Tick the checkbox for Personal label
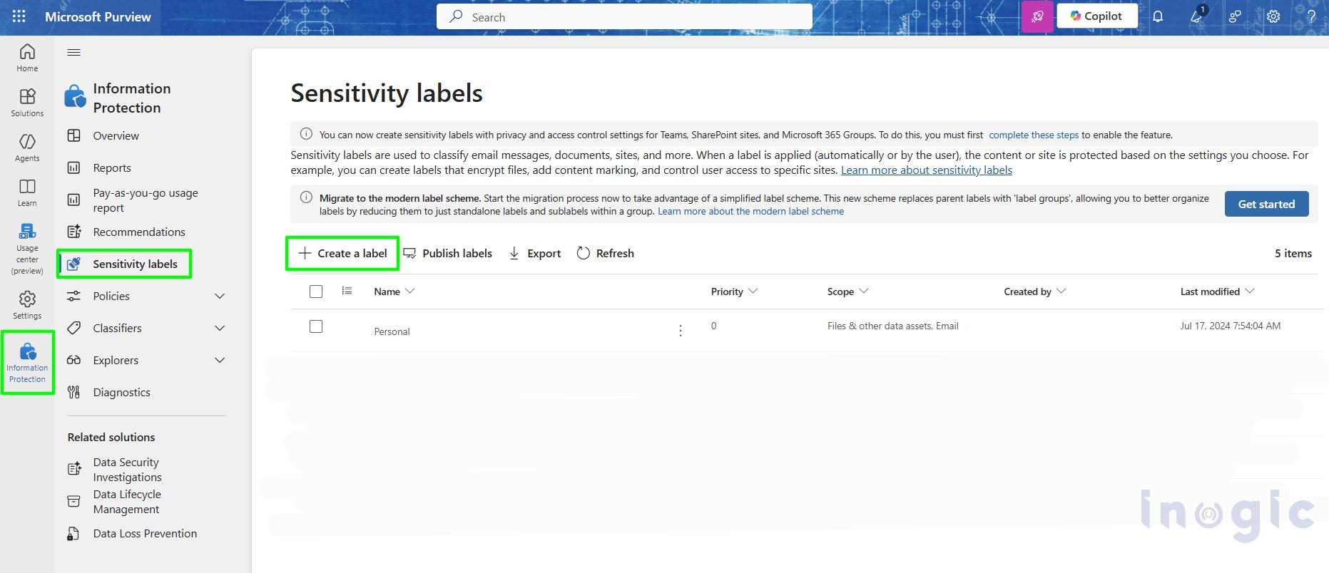 tap(316, 326)
